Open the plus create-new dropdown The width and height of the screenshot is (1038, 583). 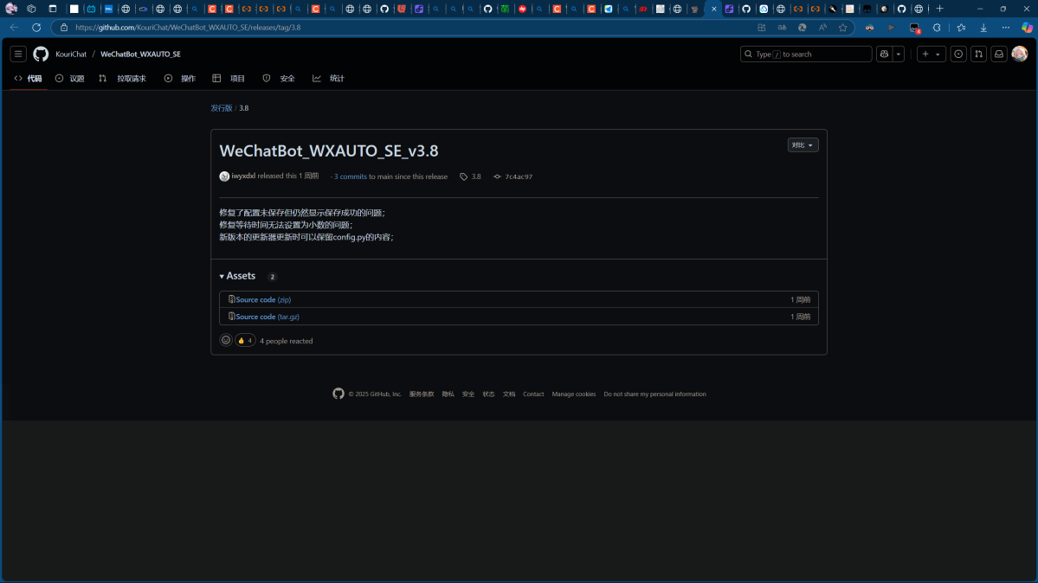(x=931, y=54)
